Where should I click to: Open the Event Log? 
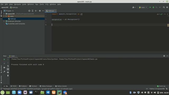click(x=161, y=86)
